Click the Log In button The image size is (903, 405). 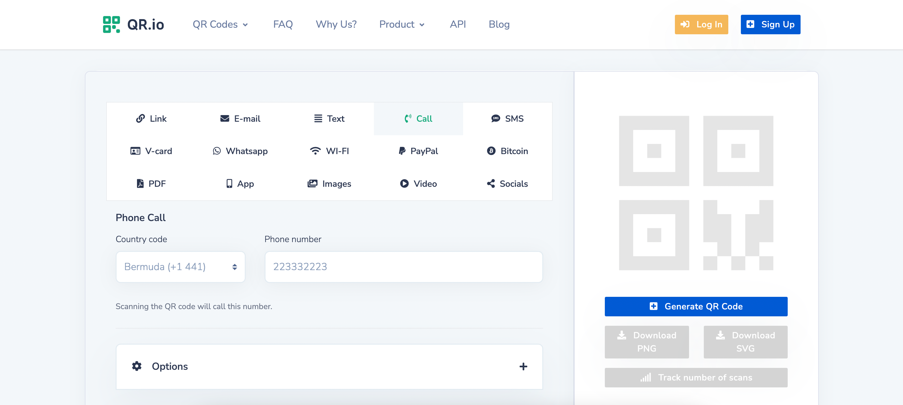[701, 24]
